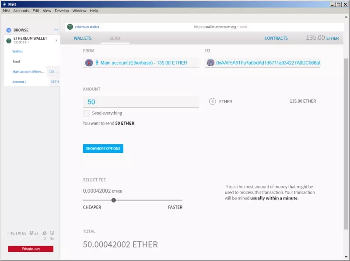Click the peers icon in status area
This screenshot has height=261, width=350.
coord(45,233)
